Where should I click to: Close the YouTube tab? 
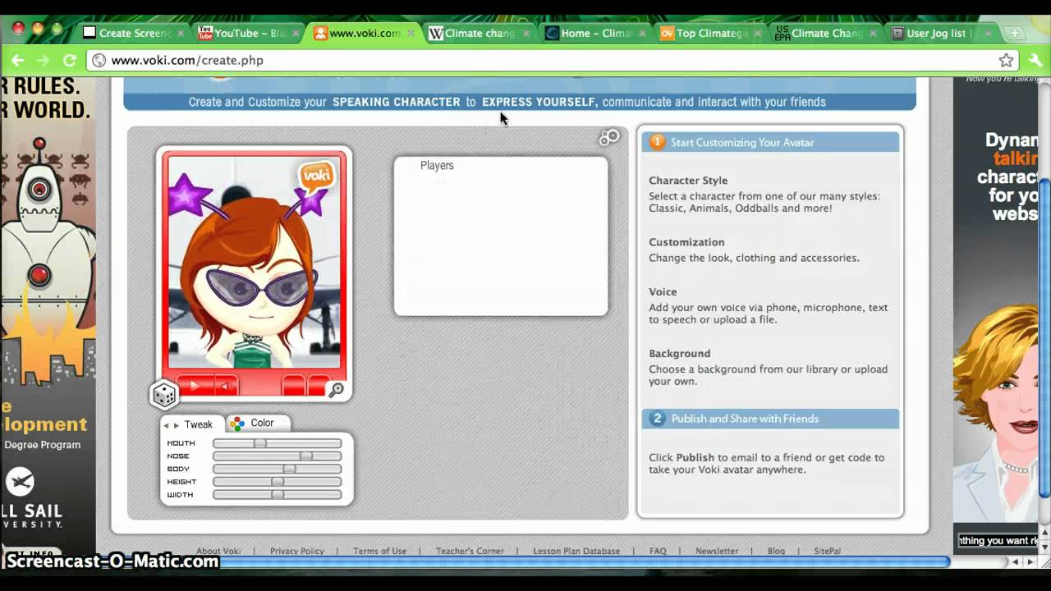tap(296, 34)
